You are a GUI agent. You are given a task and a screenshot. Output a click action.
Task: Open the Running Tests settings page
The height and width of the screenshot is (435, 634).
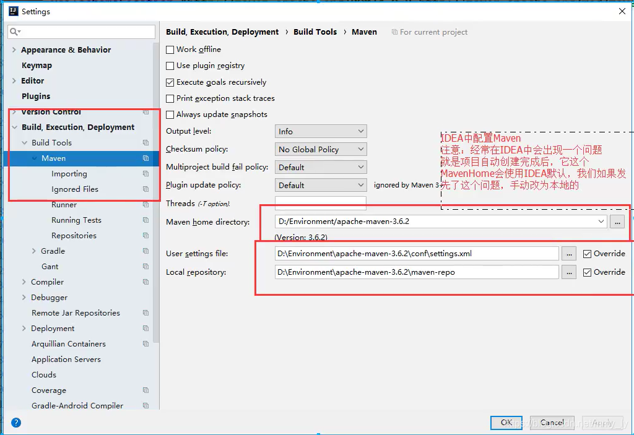[x=76, y=220]
